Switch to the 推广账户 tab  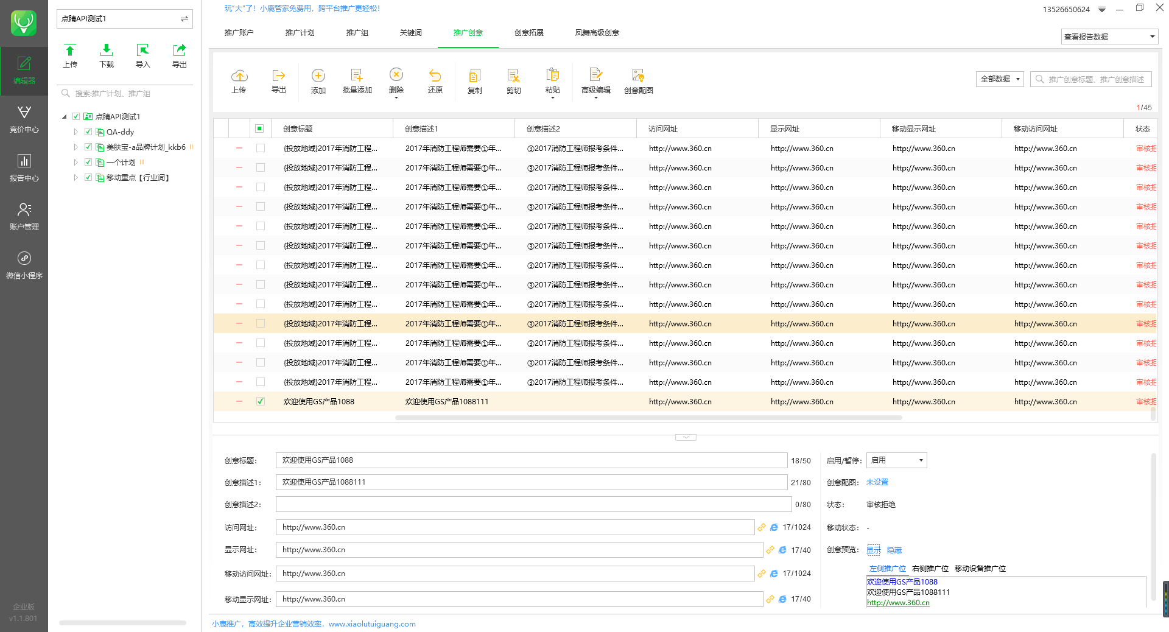click(x=239, y=33)
